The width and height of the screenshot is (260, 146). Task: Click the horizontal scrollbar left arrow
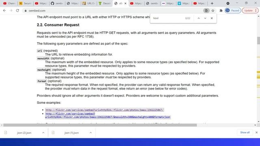click(2, 125)
